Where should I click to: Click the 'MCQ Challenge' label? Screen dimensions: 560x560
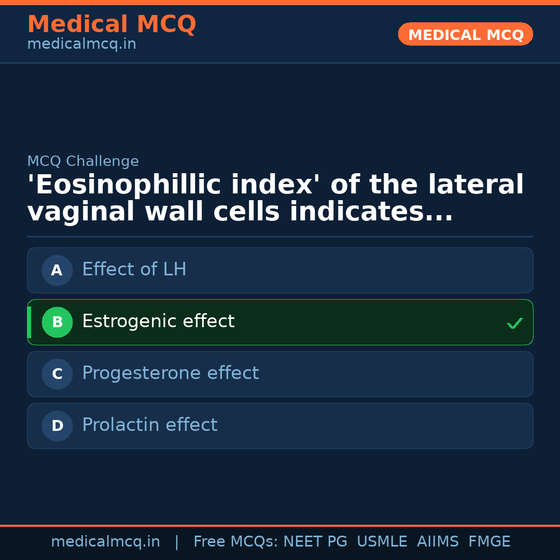[x=83, y=161]
